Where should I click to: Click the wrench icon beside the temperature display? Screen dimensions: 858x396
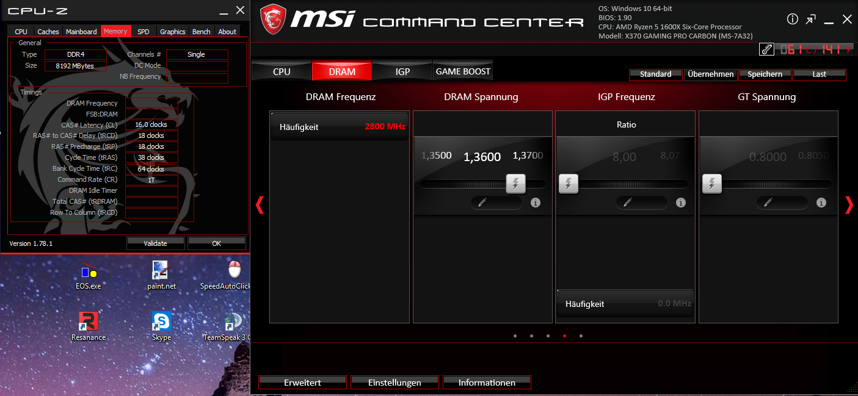tap(766, 49)
